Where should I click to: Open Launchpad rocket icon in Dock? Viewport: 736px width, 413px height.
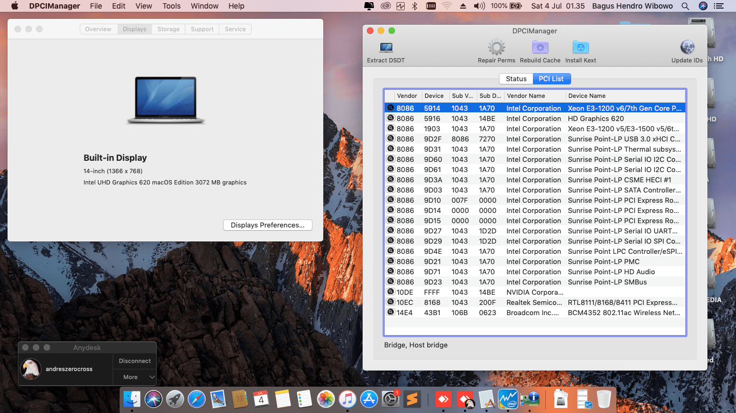[x=175, y=399]
